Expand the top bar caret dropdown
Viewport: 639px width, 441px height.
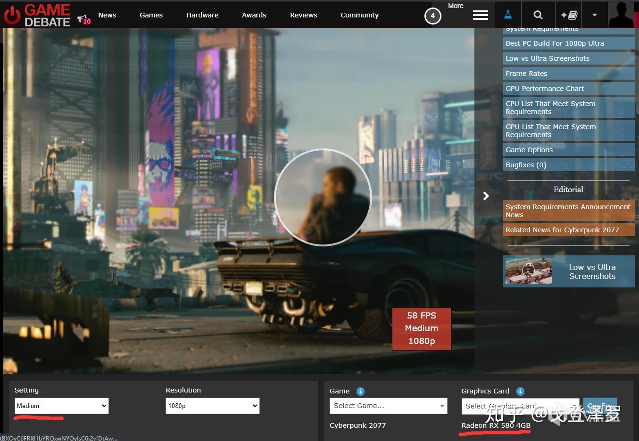594,15
